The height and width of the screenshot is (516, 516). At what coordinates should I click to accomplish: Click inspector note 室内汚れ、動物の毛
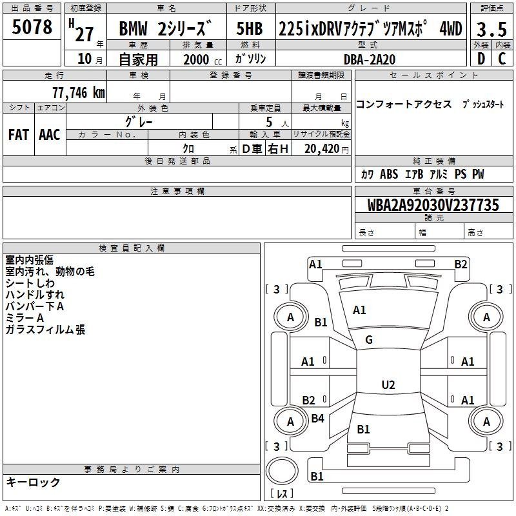tap(50, 272)
